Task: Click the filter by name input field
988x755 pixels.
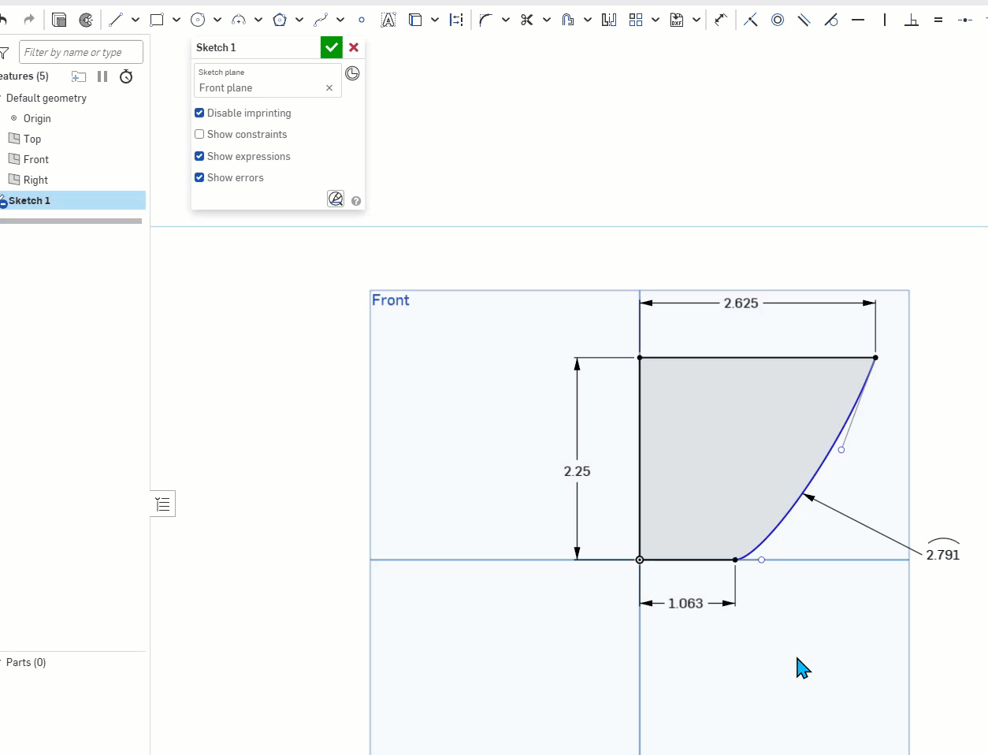Action: (x=80, y=52)
